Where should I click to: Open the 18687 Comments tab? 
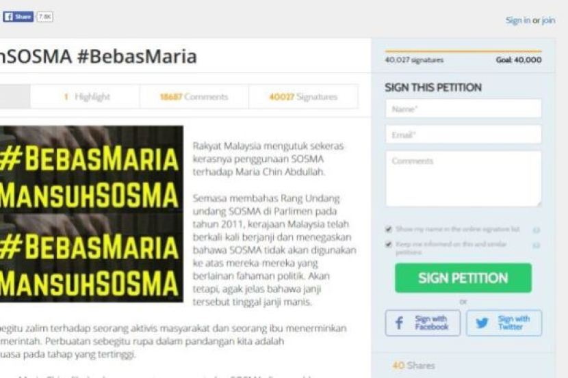click(x=194, y=96)
